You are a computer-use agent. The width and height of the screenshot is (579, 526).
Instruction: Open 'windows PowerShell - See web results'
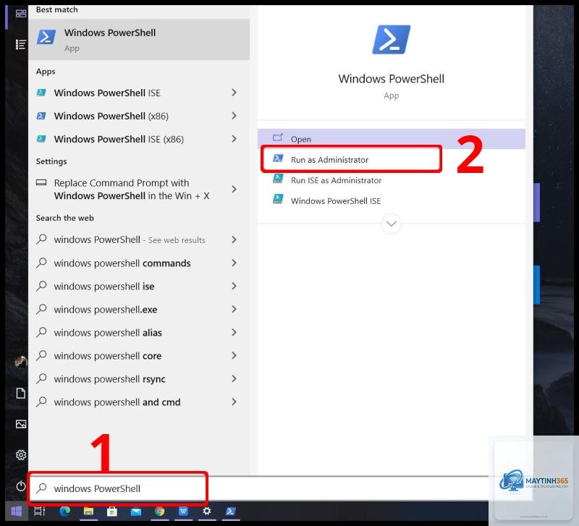[139, 240]
